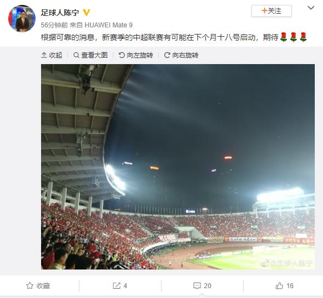323x298 pixels.
Task: Toggle the star favorite 收藏 icon
Action: pyautogui.click(x=30, y=285)
